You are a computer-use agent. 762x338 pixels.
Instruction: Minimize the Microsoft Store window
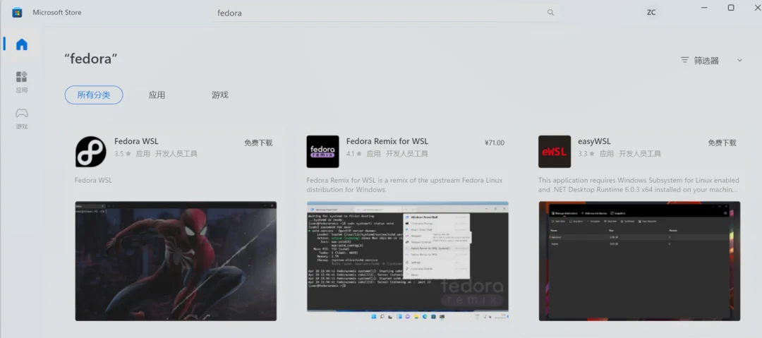pos(705,7)
